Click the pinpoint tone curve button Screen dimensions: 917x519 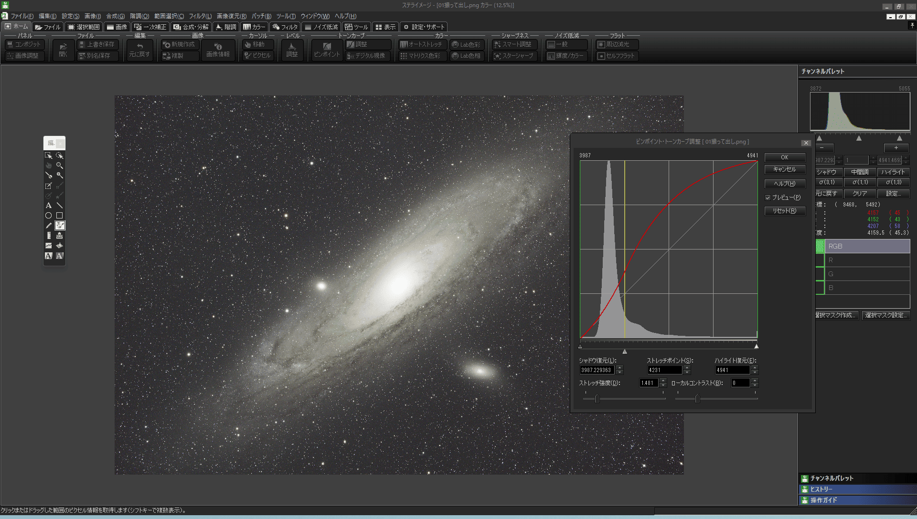point(327,50)
